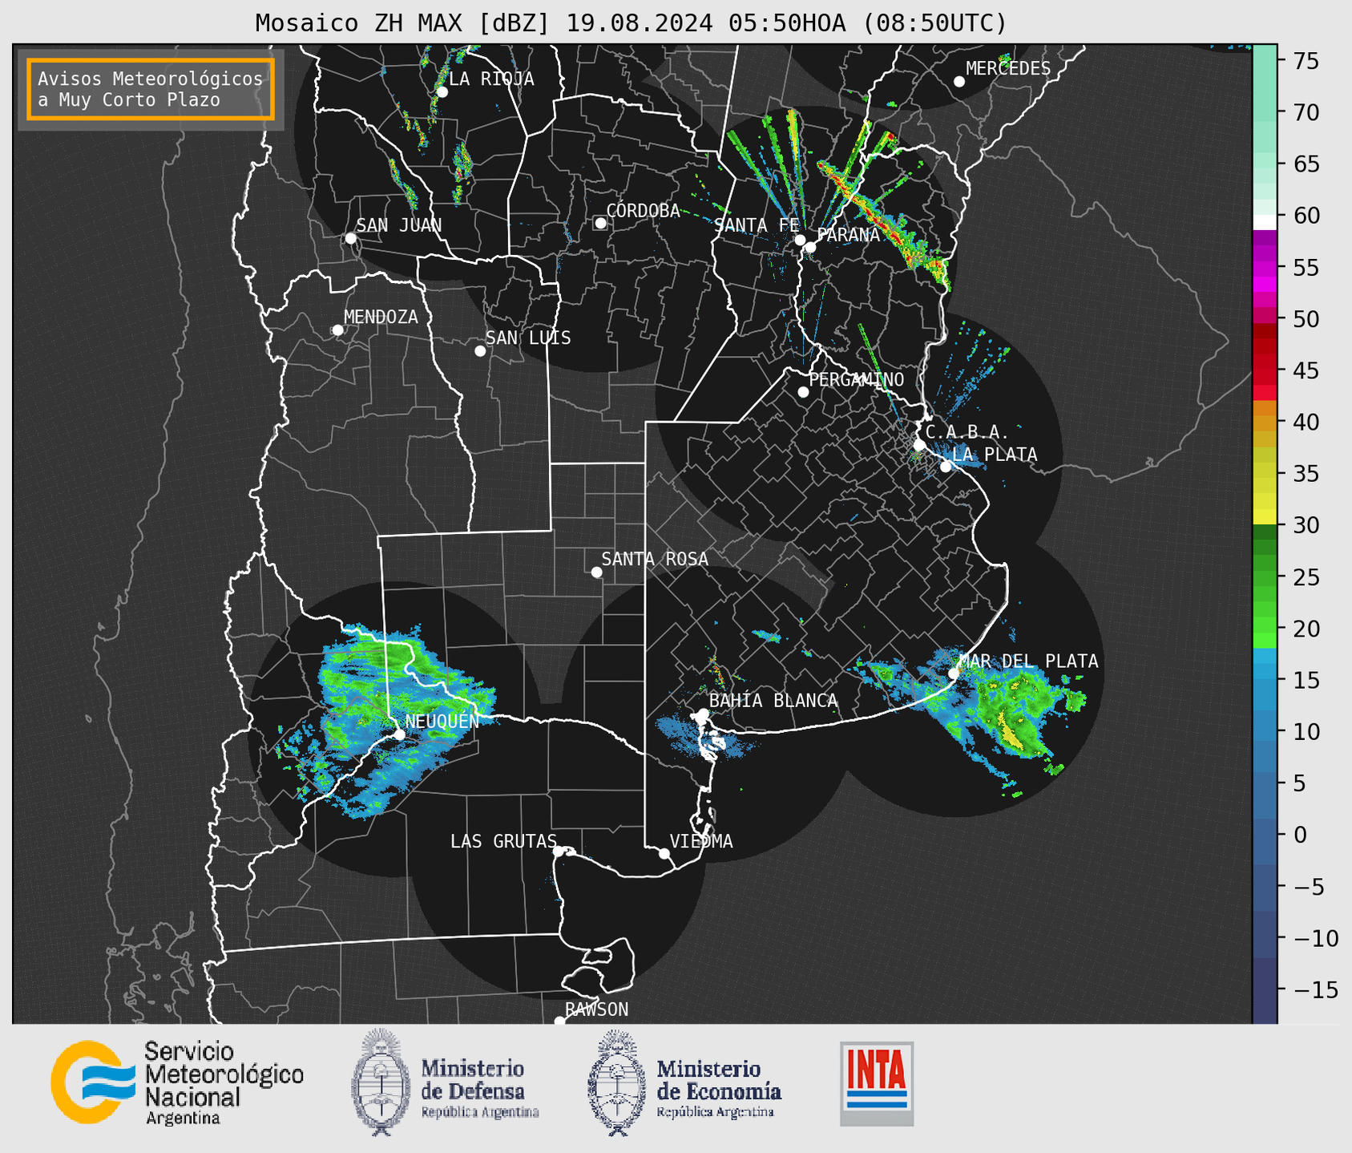
Task: Click the CÓRDOBA city label
Action: [x=644, y=211]
